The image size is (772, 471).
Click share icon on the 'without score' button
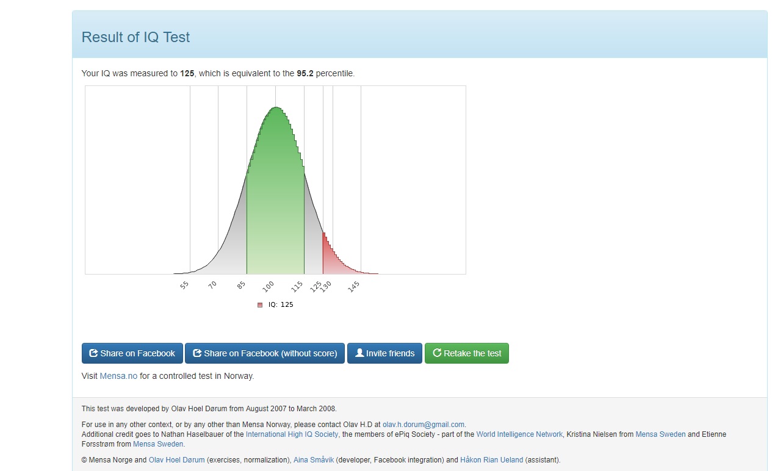(197, 353)
